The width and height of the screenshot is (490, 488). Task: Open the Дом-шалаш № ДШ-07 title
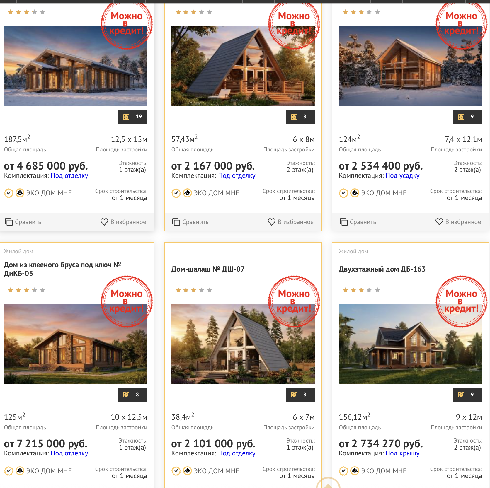pos(208,269)
